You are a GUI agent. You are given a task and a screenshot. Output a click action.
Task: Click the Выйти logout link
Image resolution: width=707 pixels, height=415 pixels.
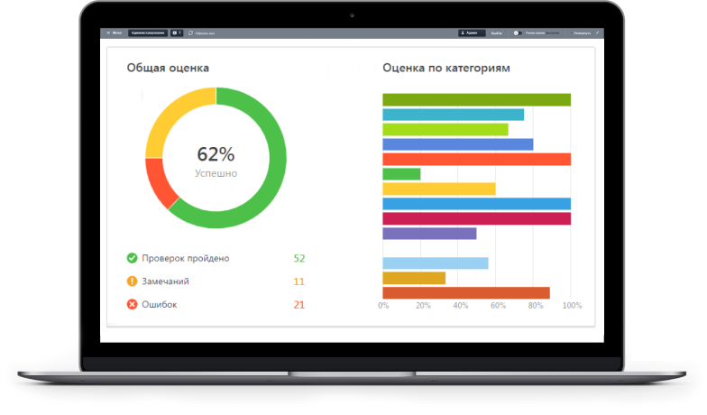click(497, 32)
